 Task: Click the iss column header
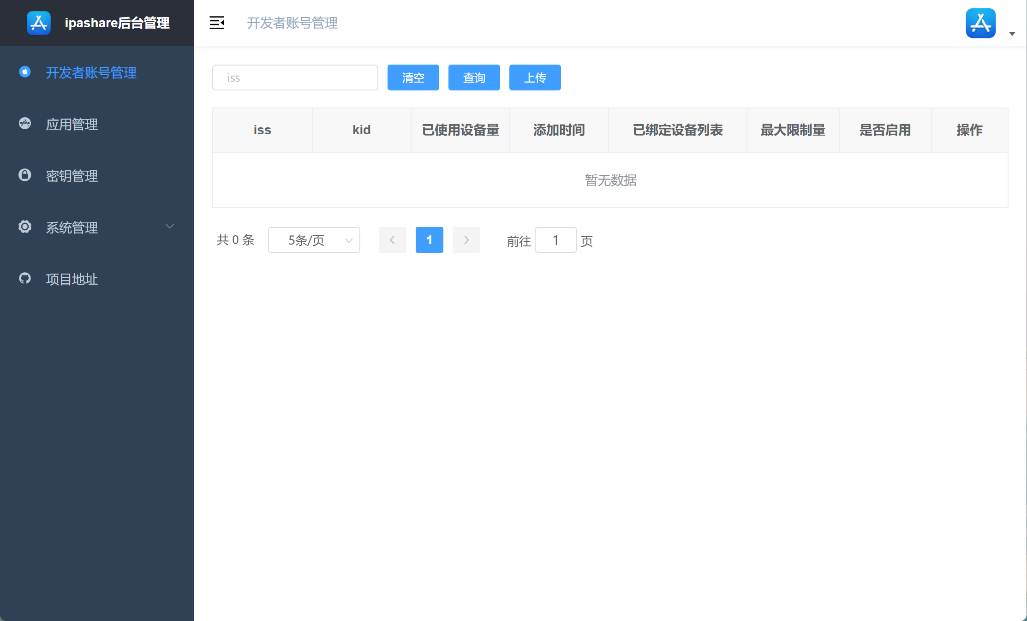point(263,130)
